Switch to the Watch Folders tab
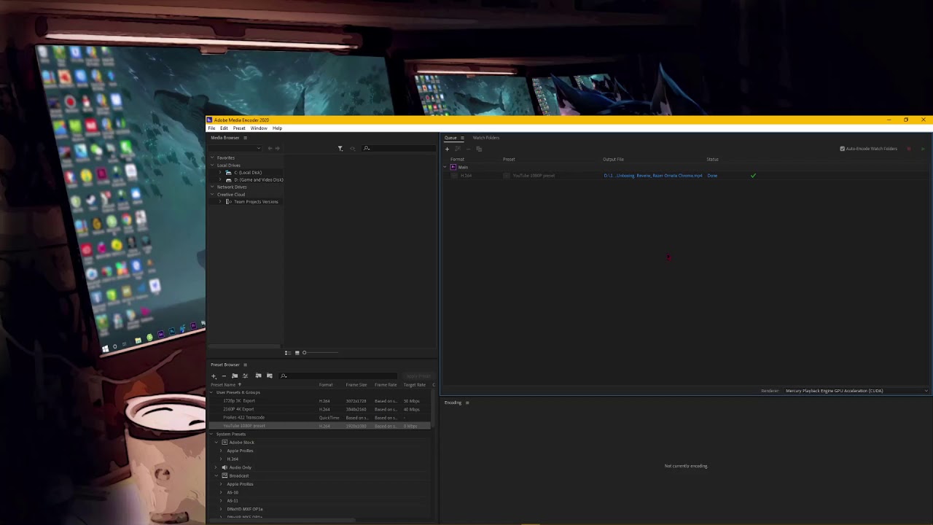The image size is (933, 525). coord(485,138)
